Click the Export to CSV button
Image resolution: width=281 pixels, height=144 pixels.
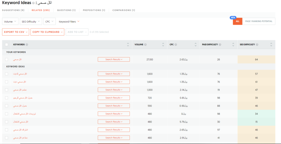[x=15, y=32]
